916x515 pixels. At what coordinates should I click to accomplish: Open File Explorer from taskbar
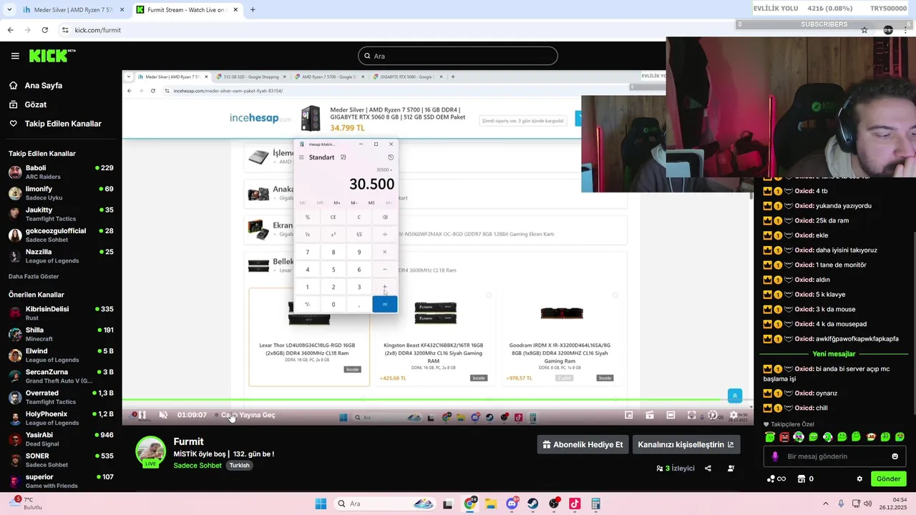click(491, 504)
